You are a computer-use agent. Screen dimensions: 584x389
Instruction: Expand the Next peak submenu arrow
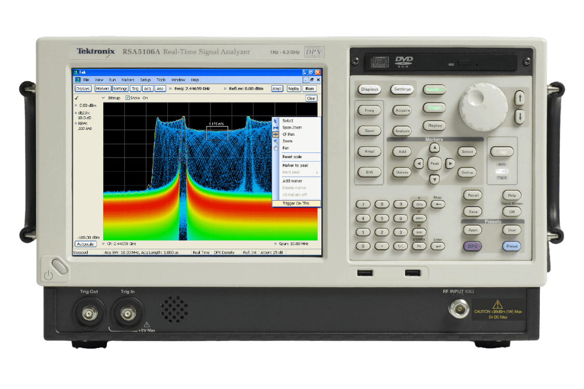317,172
